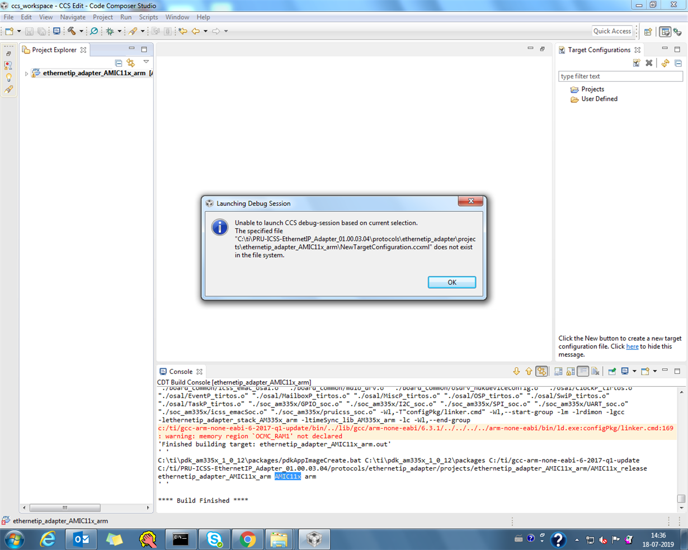Open the New wizard dropdown arrow
This screenshot has width=688, height=550.
18,31
